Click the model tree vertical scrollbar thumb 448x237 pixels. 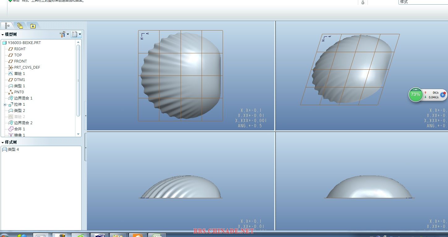pyautogui.click(x=78, y=80)
